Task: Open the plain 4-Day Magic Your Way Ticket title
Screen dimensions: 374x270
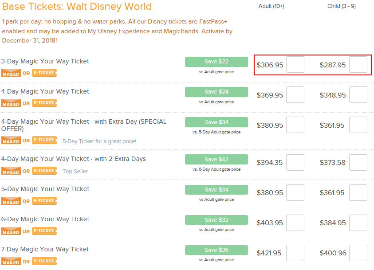Action: 45,91
